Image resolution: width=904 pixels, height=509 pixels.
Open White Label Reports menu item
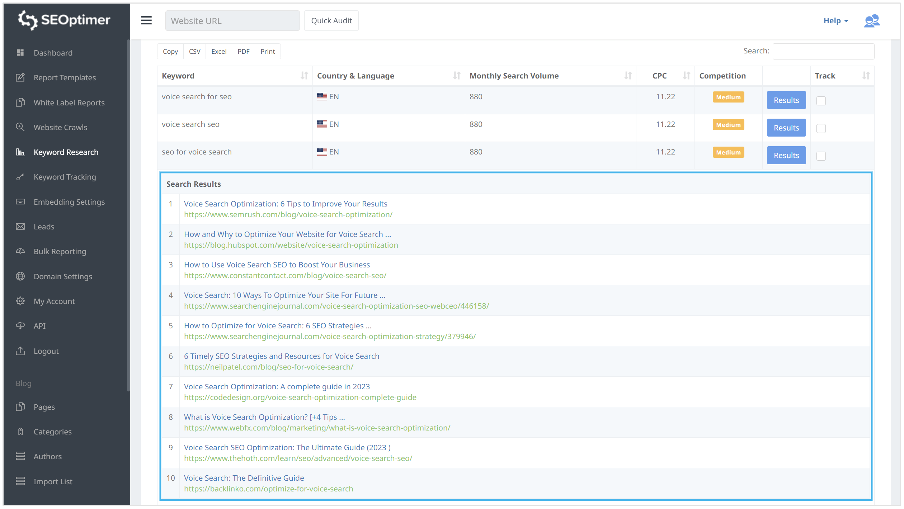pyautogui.click(x=69, y=103)
